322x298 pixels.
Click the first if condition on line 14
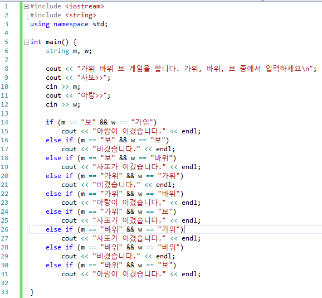click(101, 122)
